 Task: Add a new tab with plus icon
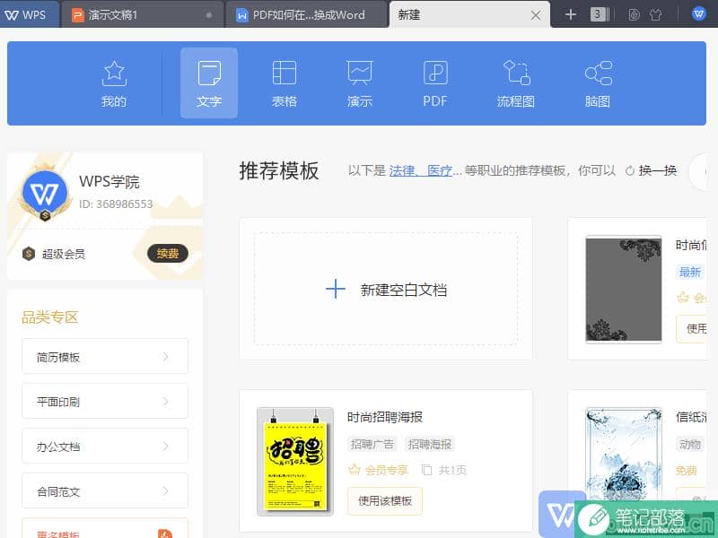pyautogui.click(x=570, y=14)
